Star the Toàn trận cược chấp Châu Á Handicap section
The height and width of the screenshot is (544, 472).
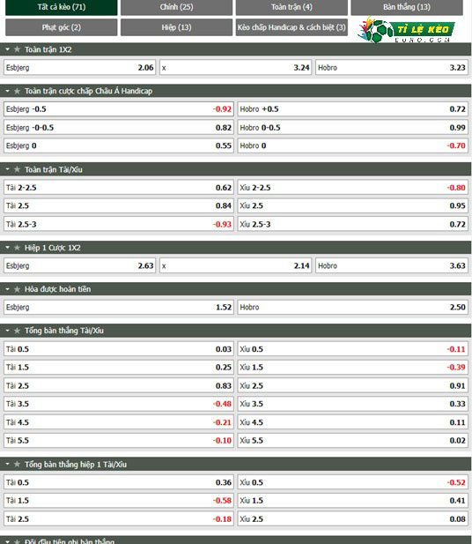(17, 91)
